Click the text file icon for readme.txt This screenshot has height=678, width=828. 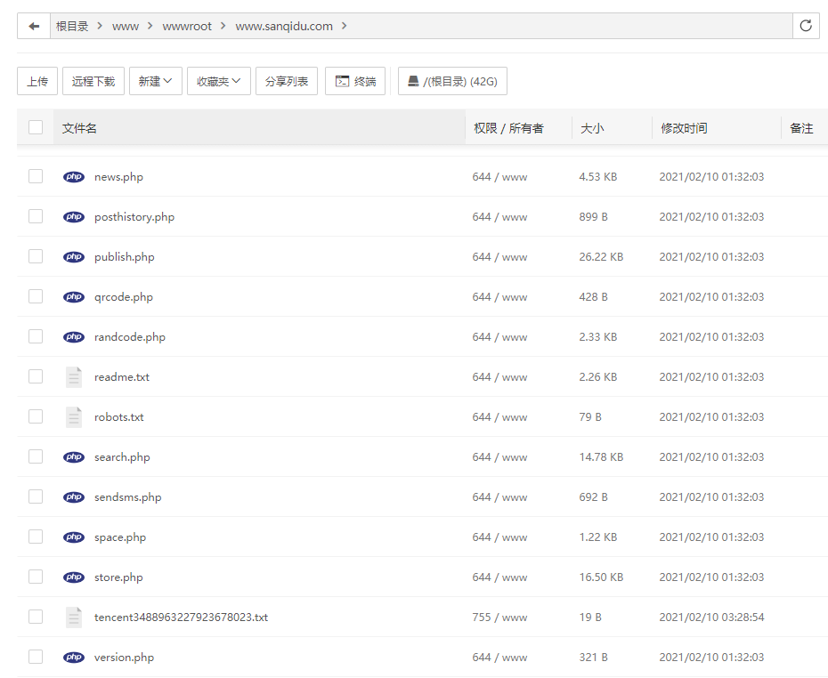tap(74, 376)
